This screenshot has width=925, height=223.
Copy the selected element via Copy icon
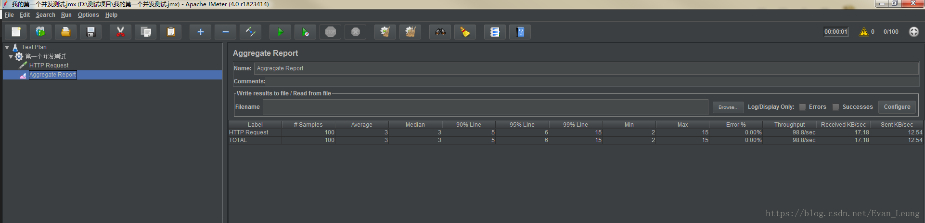pos(145,32)
